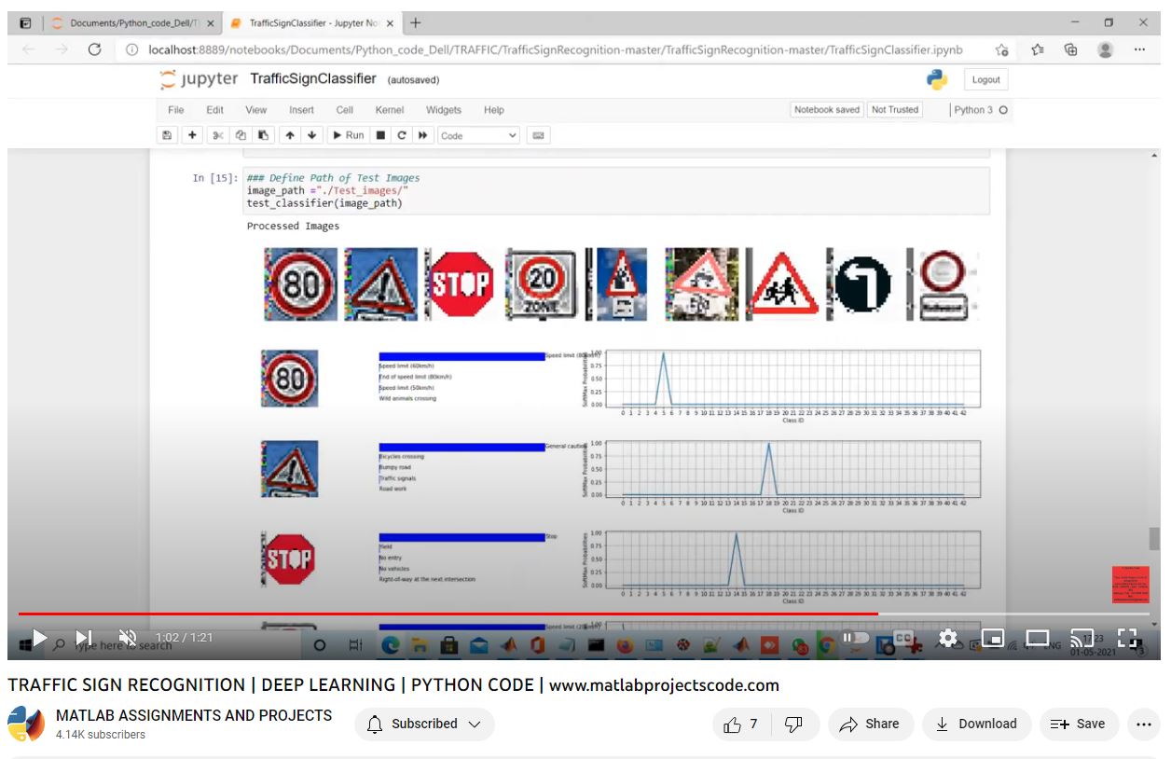Move the selected cell up
Image resolution: width=1171 pixels, height=759 pixels.
point(290,135)
